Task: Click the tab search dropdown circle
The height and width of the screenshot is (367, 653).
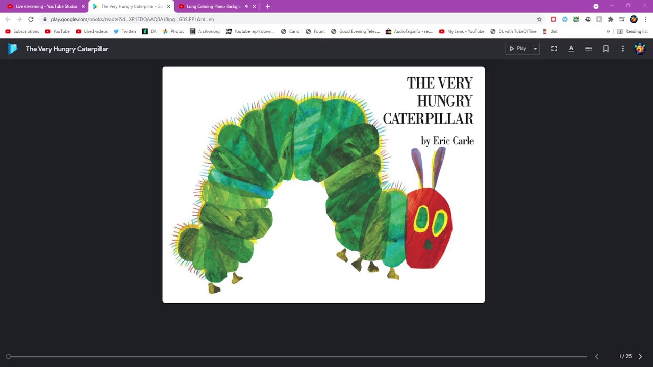Action: tap(596, 6)
